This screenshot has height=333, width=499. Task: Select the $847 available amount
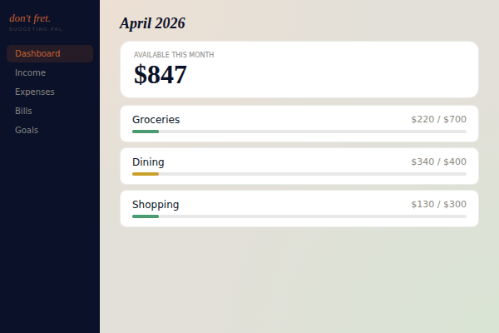161,75
